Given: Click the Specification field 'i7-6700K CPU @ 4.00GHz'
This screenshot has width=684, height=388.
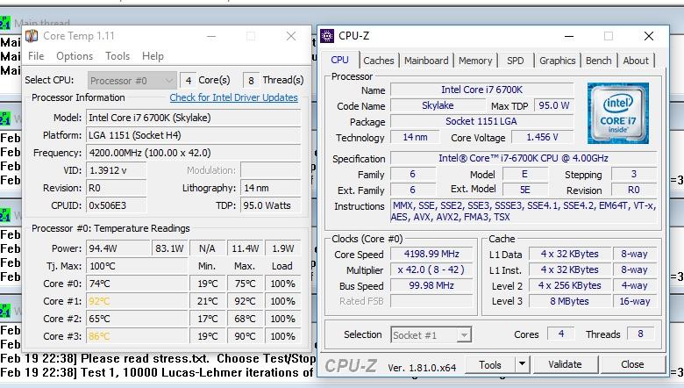Looking at the screenshot, I should point(524,158).
